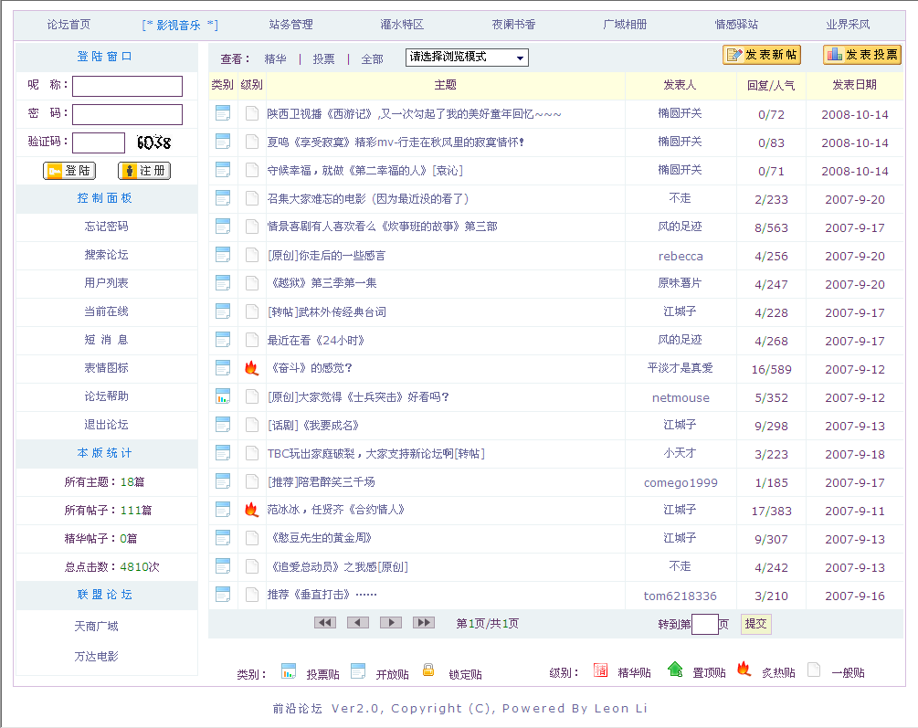Go to next page with right arrow
The image size is (918, 728).
391,623
